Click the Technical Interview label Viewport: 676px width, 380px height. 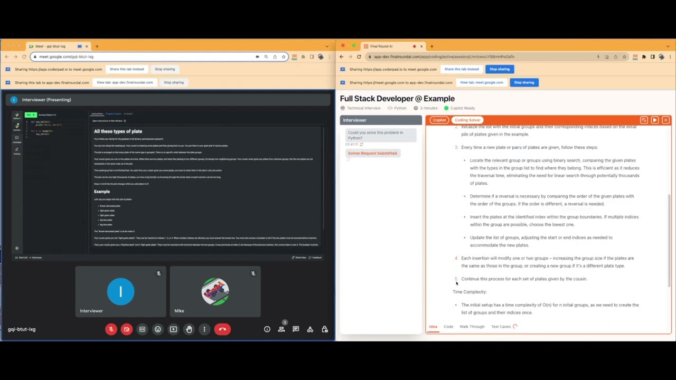click(x=361, y=108)
